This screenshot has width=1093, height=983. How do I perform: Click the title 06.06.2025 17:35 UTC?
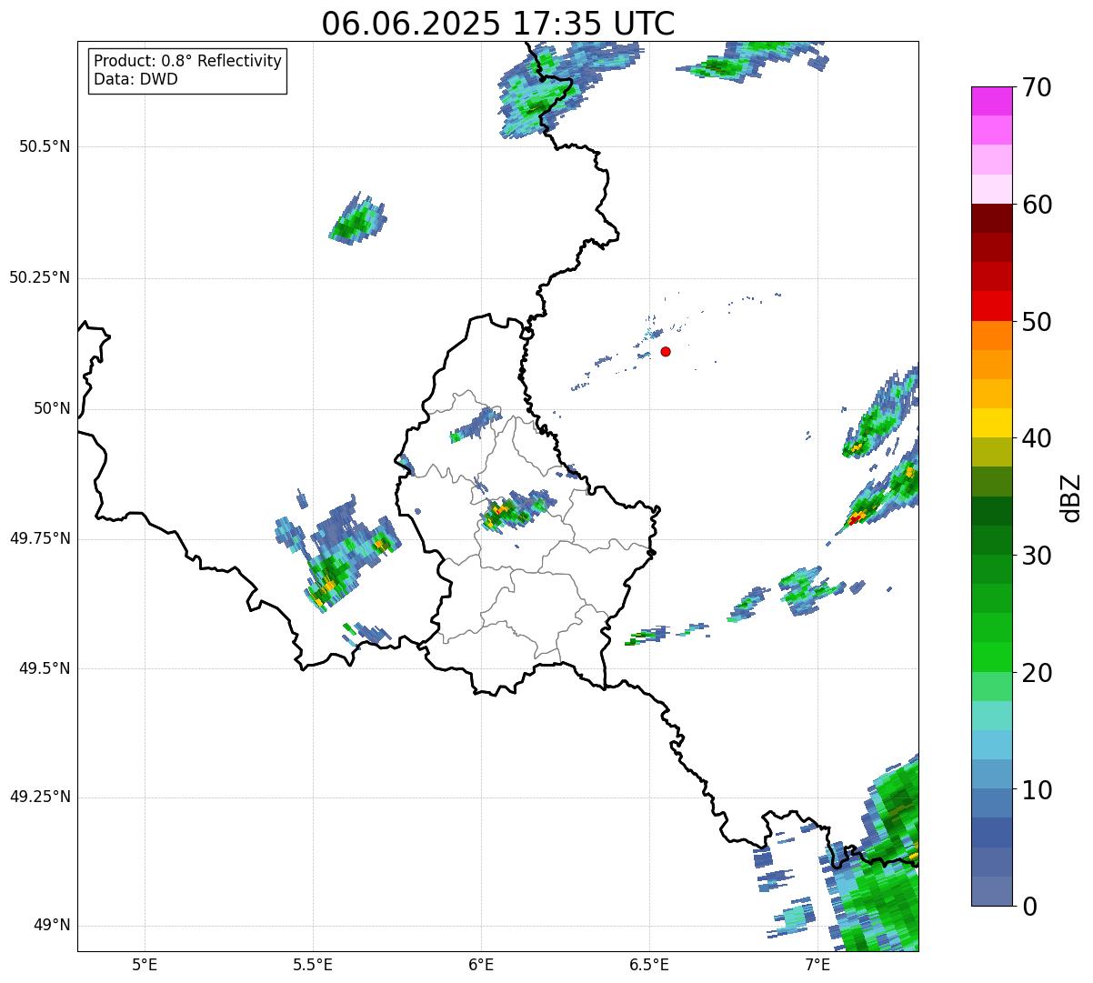(498, 24)
